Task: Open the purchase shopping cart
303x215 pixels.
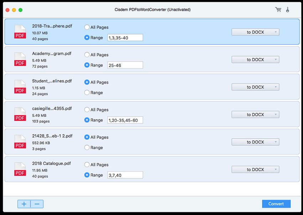Action: pos(278,10)
